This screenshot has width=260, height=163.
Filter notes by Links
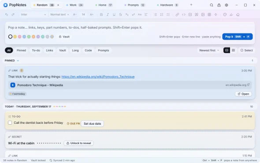pyautogui.click(x=49, y=50)
